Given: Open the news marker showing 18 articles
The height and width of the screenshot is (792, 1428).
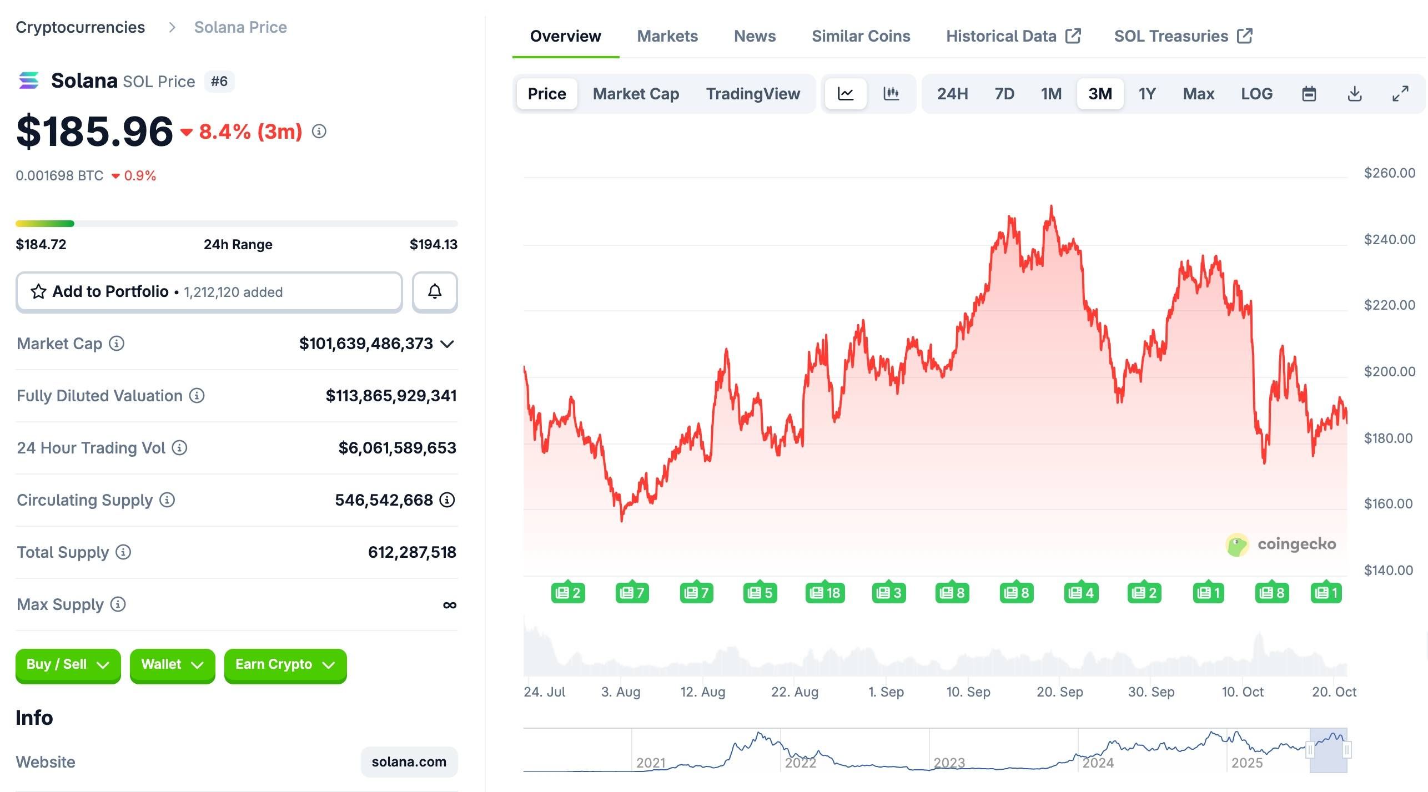Looking at the screenshot, I should click(825, 593).
